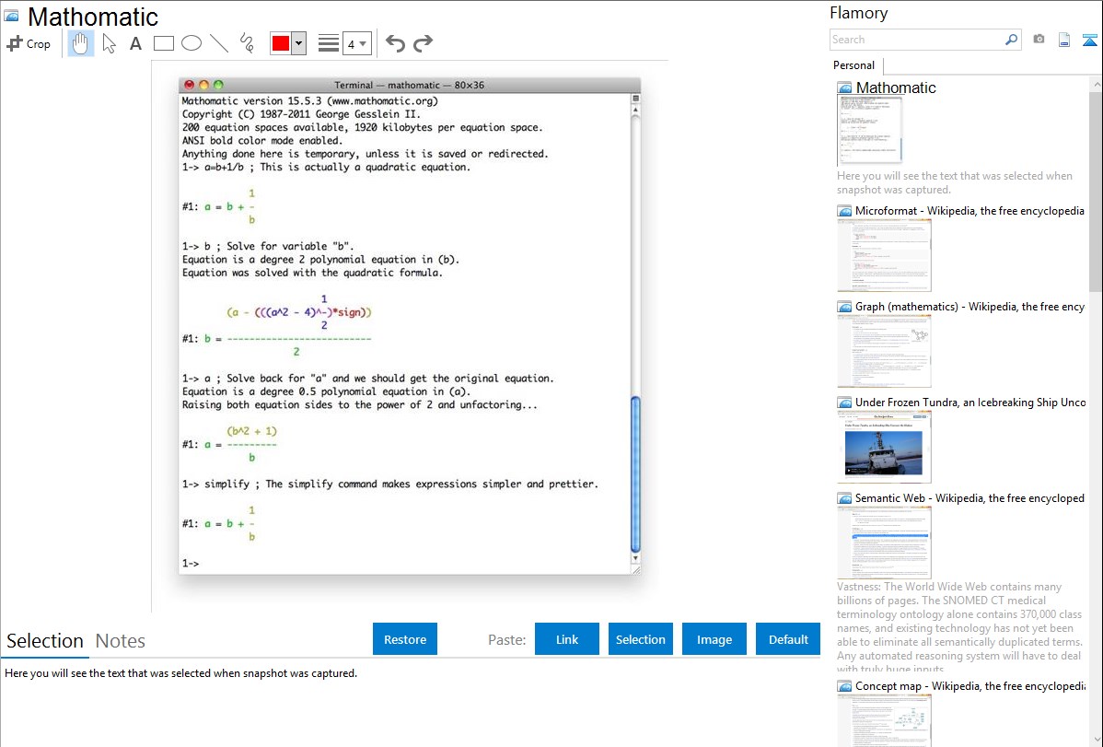The width and height of the screenshot is (1103, 747).
Task: Click the Under Frozen Tundra entry icon
Action: (x=844, y=403)
